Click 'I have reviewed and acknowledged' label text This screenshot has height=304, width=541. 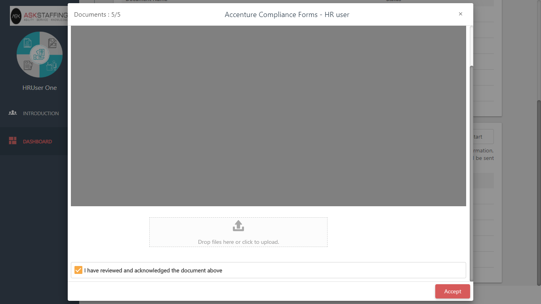153,271
